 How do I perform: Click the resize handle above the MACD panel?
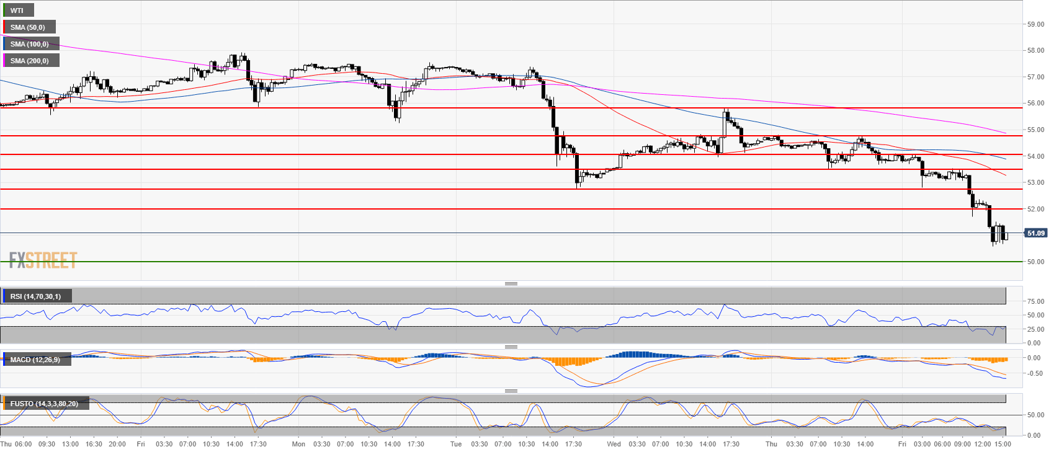click(511, 347)
